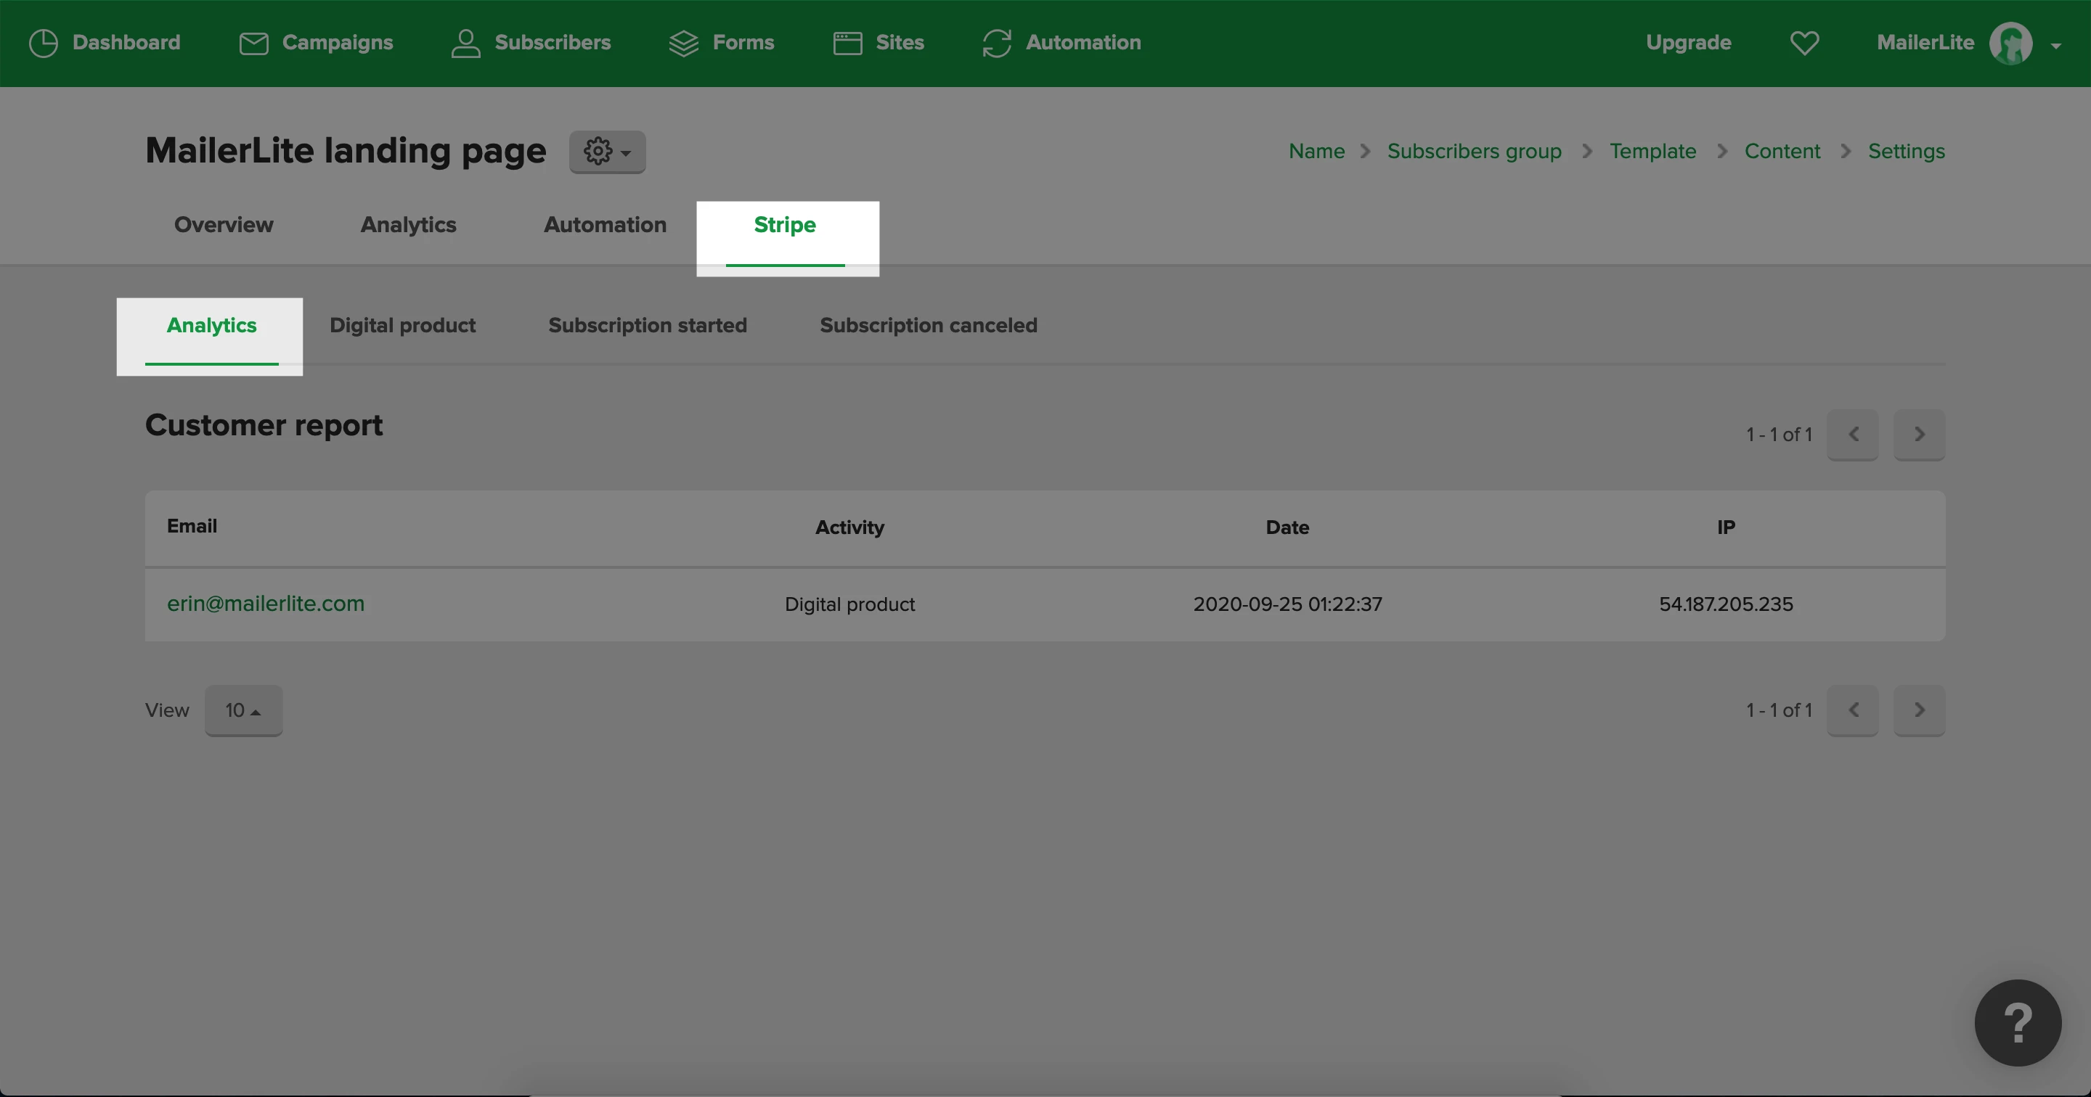Click the Forms layers icon
2091x1097 pixels.
683,43
